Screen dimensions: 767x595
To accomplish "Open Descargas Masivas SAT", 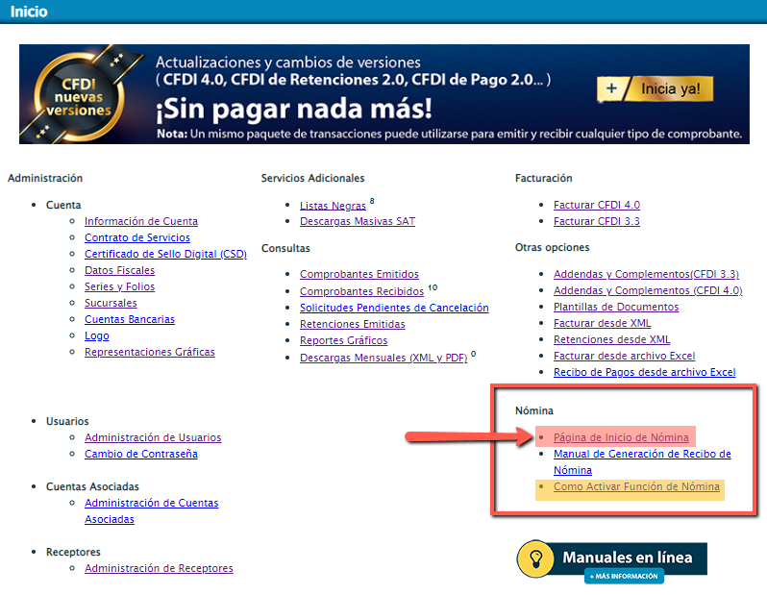I will click(358, 221).
